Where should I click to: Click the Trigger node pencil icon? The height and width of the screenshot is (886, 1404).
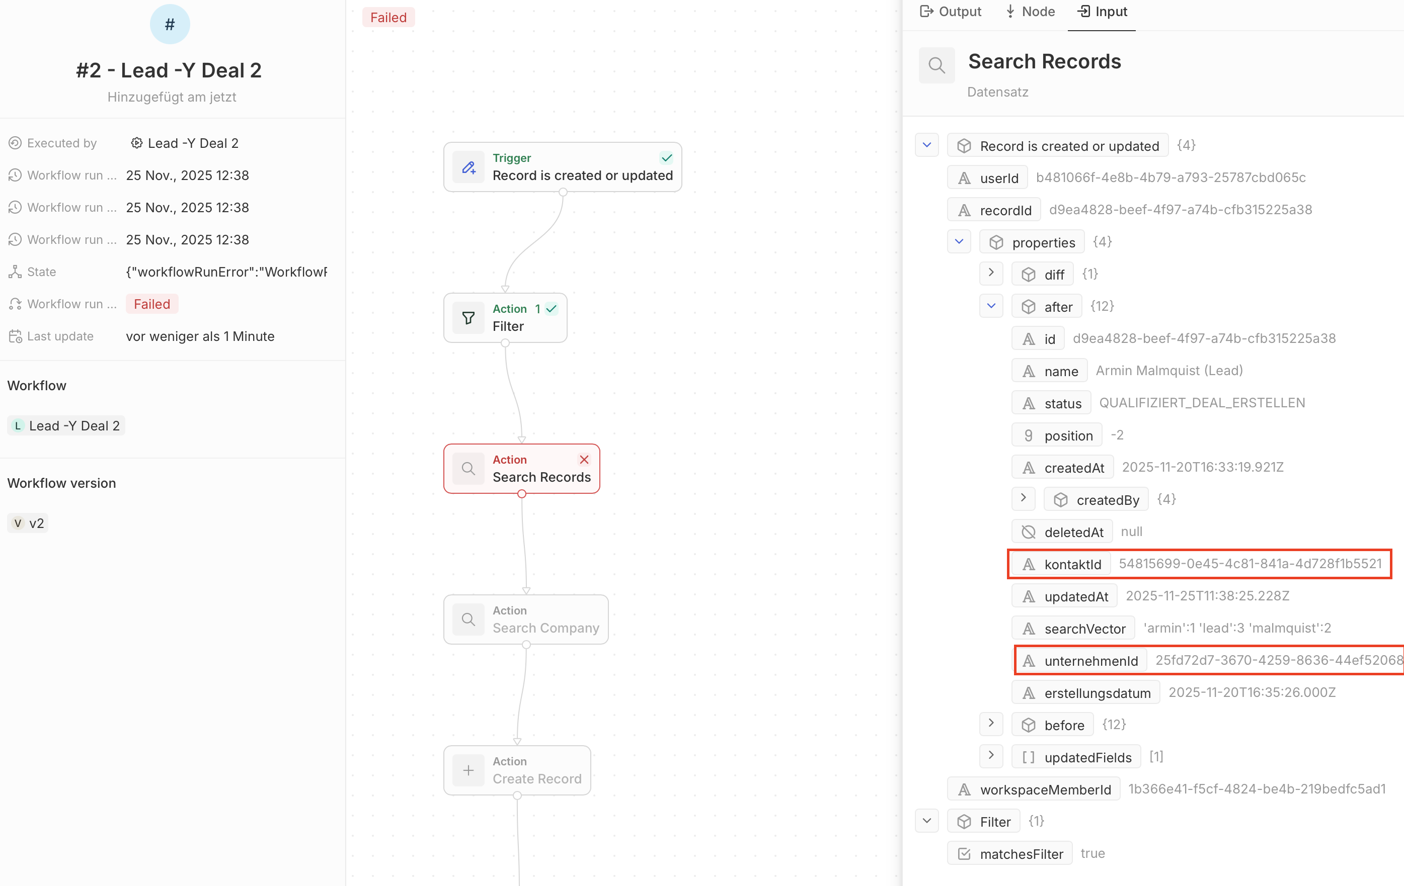[468, 168]
